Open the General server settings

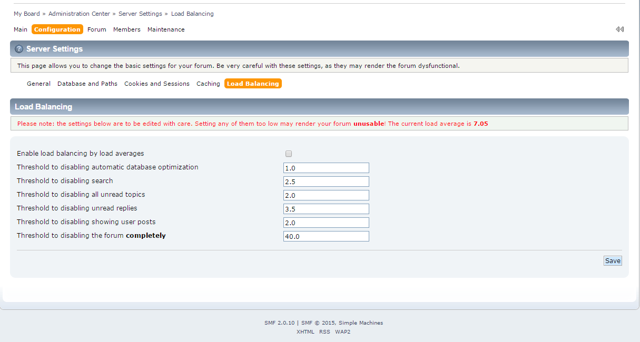pos(38,83)
